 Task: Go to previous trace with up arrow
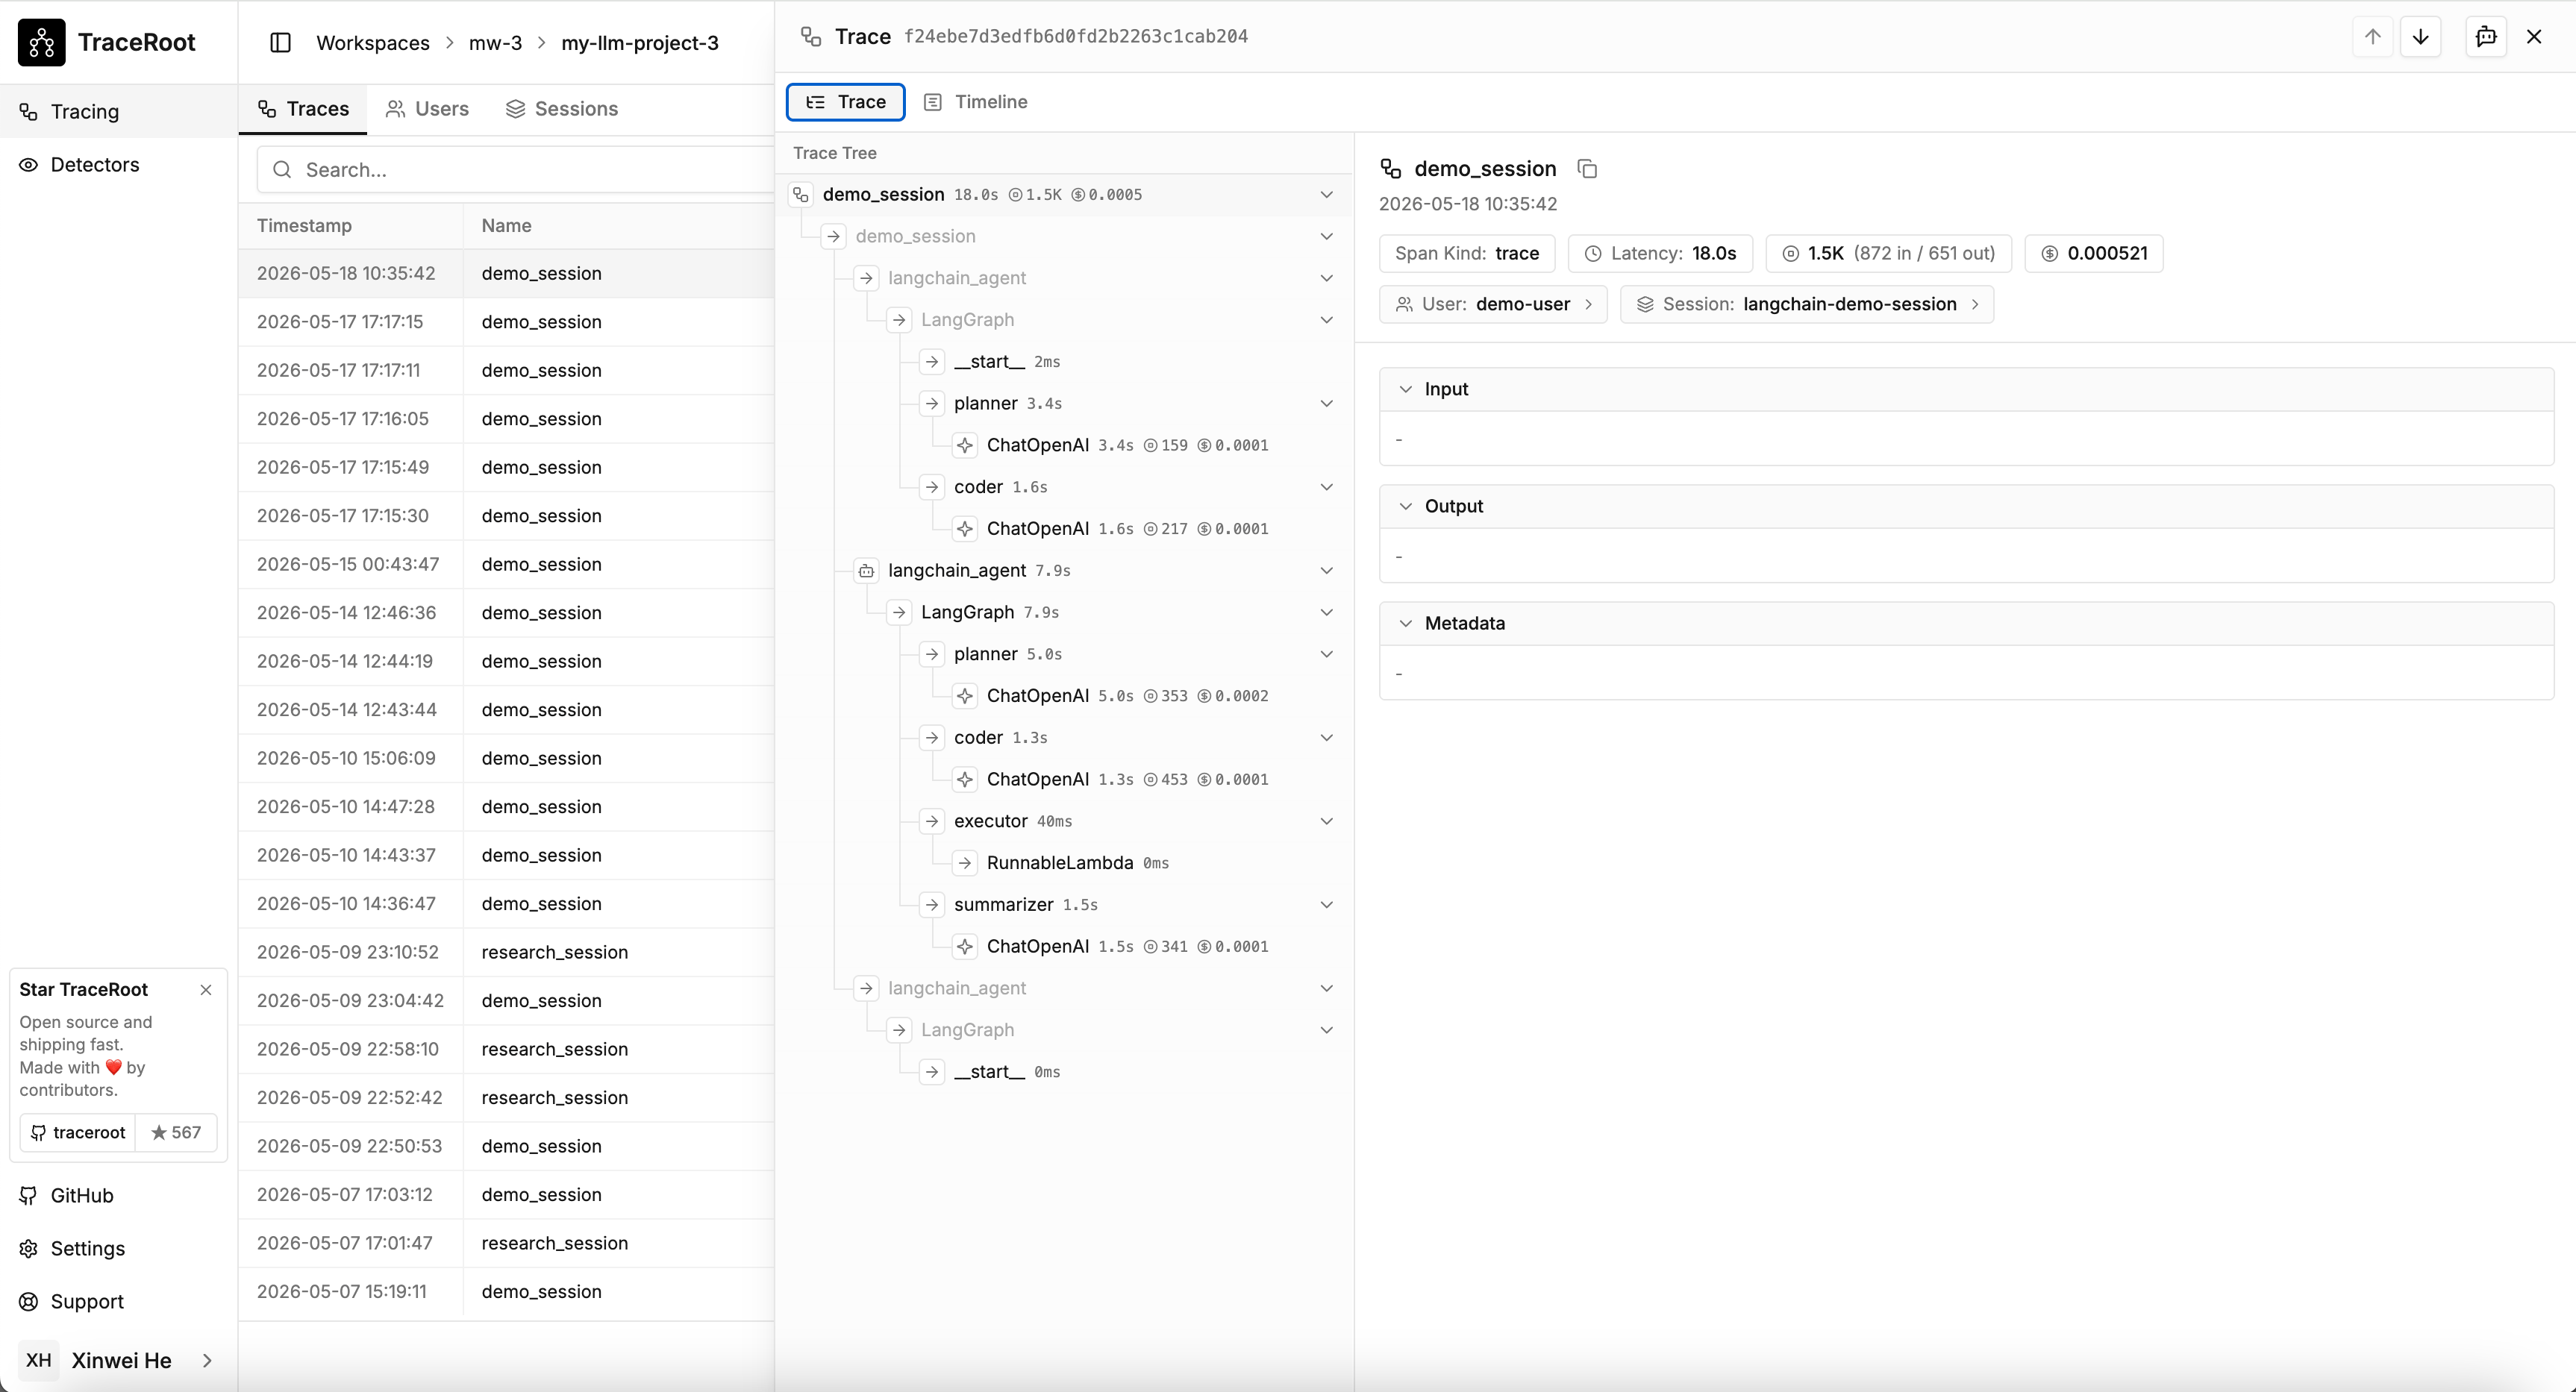point(2372,37)
